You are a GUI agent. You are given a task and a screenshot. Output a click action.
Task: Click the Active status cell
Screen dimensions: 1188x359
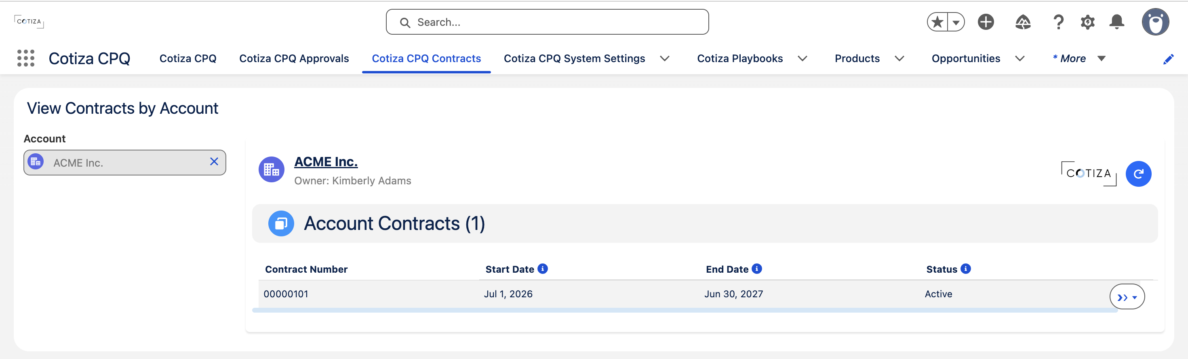point(938,294)
